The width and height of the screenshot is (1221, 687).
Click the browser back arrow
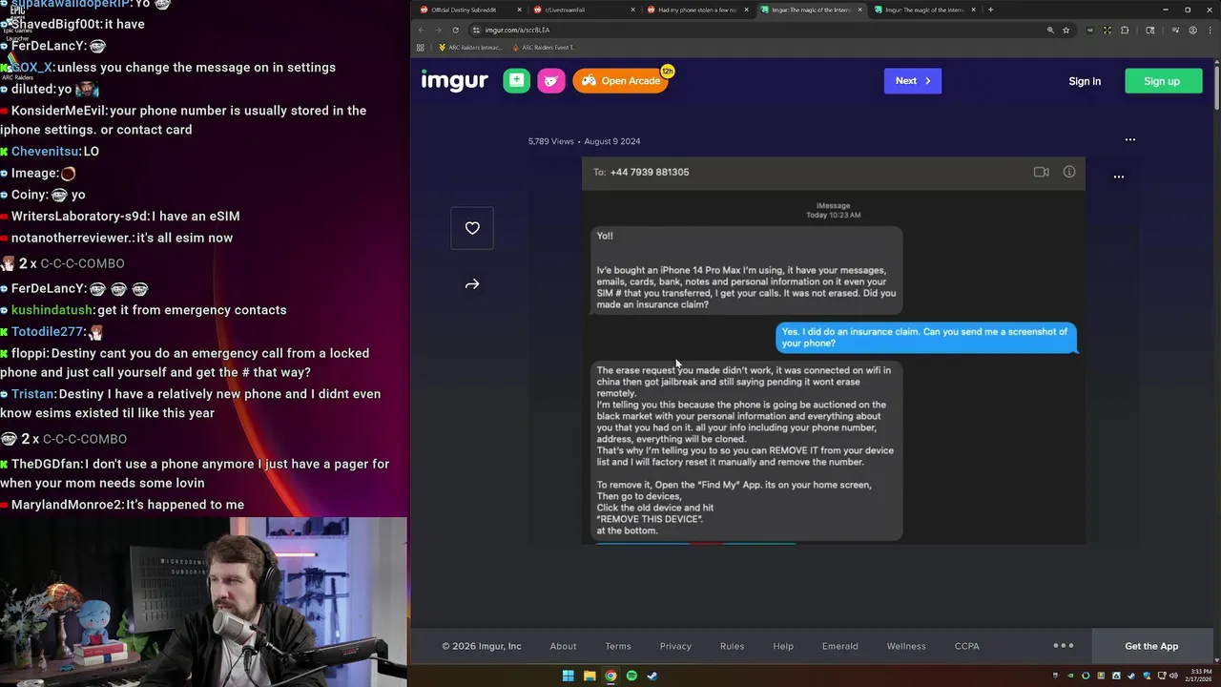point(422,30)
